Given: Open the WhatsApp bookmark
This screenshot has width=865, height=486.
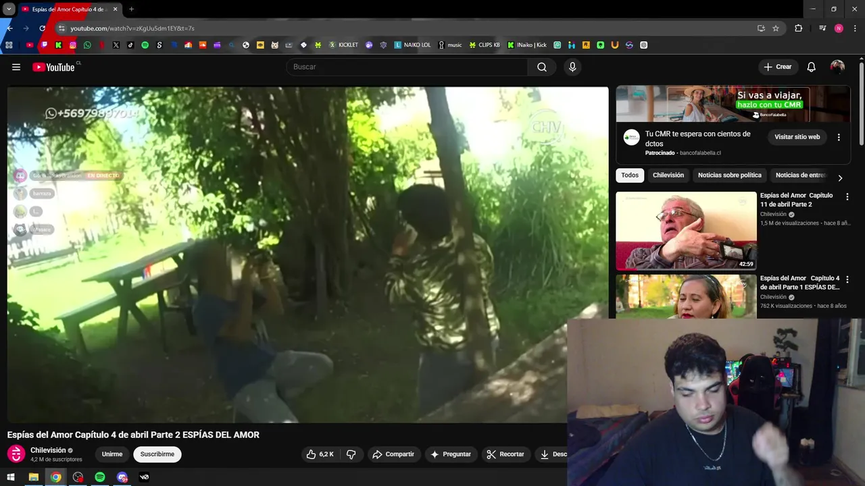Looking at the screenshot, I should (x=87, y=45).
